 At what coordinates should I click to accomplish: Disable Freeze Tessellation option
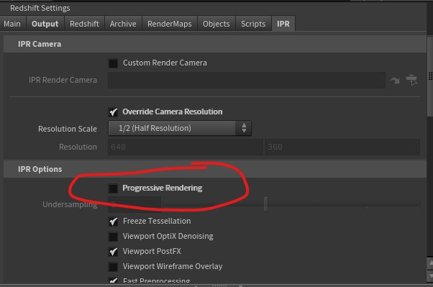(113, 222)
